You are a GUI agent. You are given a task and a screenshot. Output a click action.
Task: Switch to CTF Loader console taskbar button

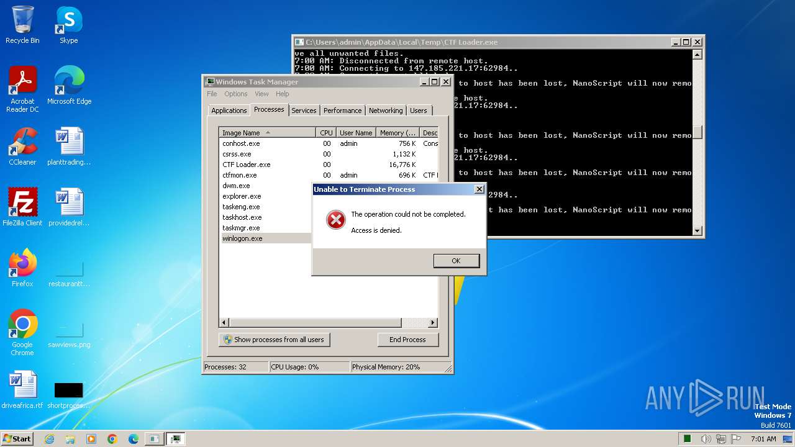point(154,439)
